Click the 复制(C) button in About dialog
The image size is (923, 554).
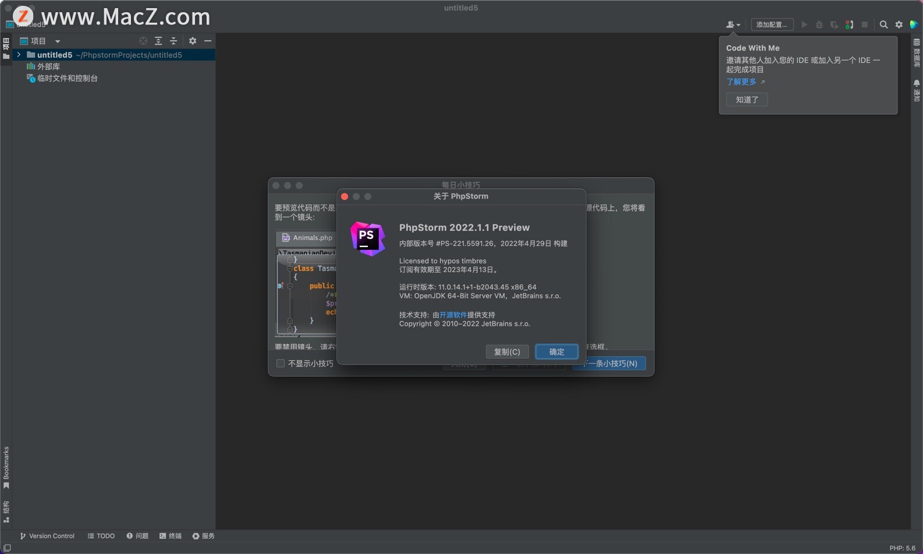pyautogui.click(x=507, y=352)
